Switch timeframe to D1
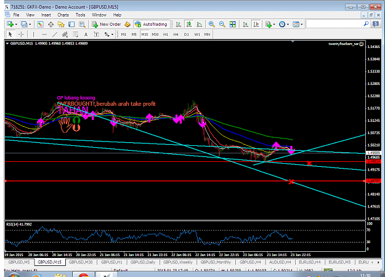 point(187,34)
